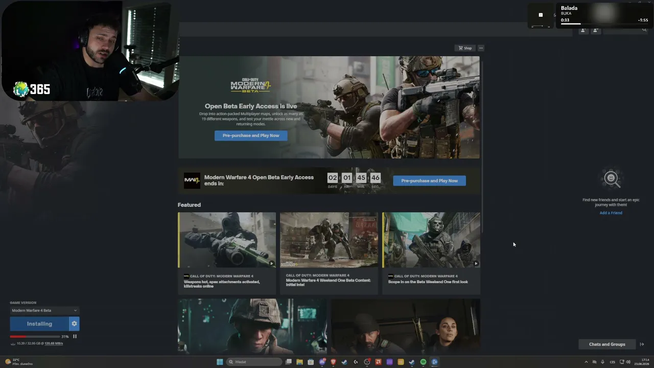Viewport: 654px width, 368px height.
Task: Show hidden system tray icons
Action: tap(586, 362)
